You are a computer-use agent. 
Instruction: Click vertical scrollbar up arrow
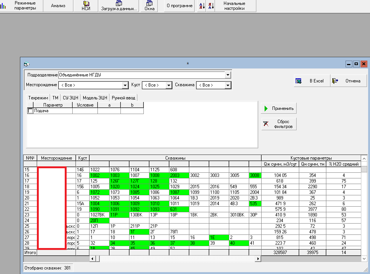click(364, 158)
